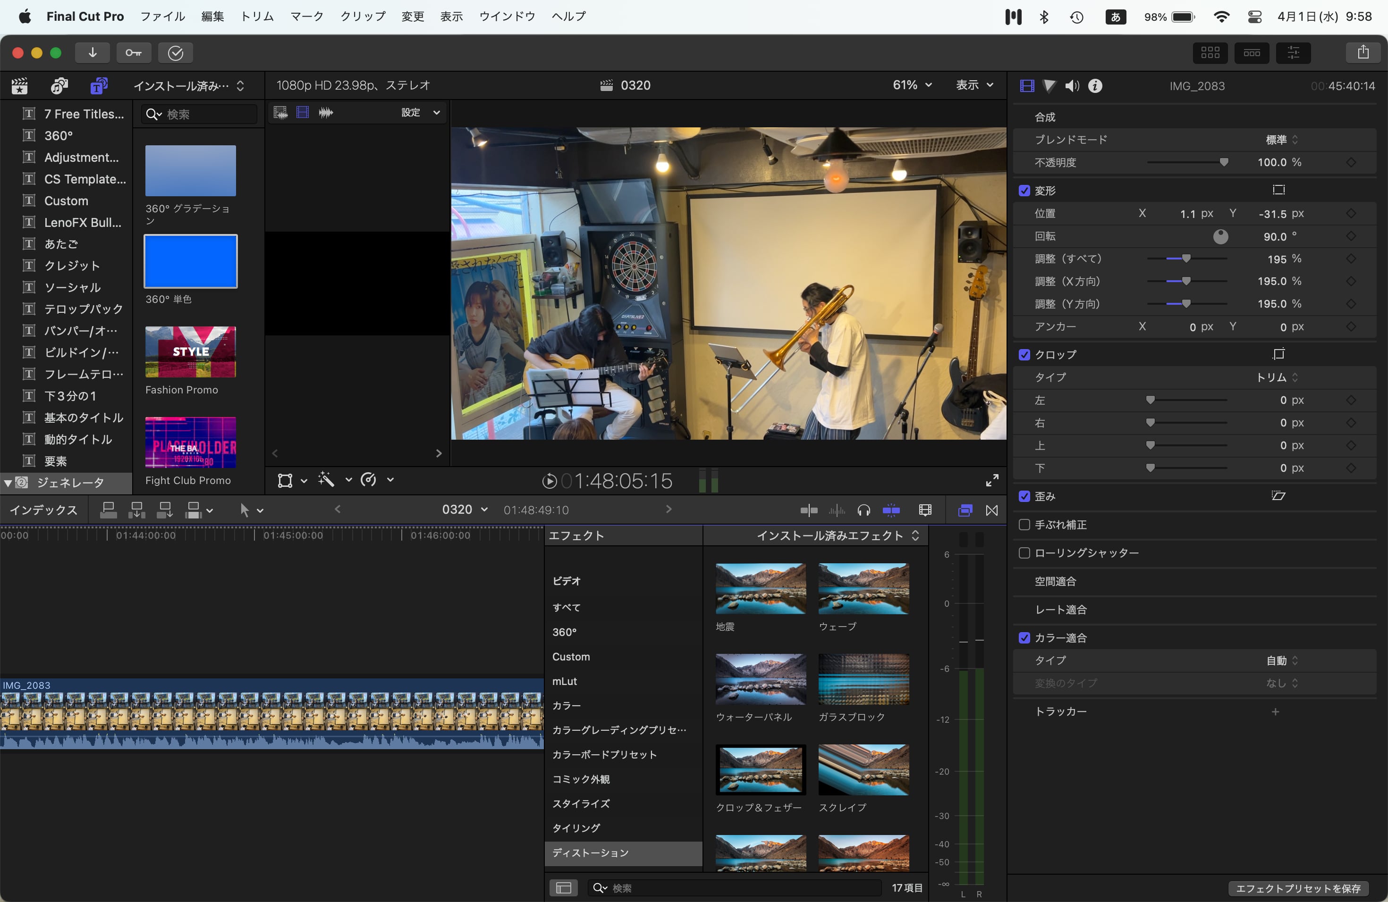The width and height of the screenshot is (1388, 902).
Task: Adjust the 不透明度 opacity slider
Action: point(1224,163)
